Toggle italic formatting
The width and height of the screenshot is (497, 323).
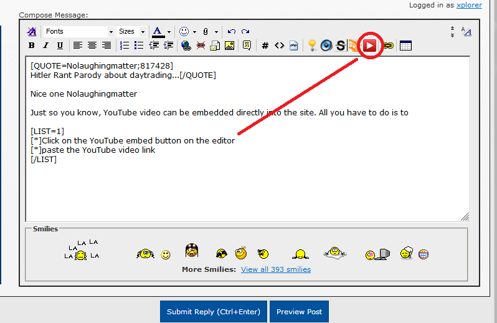(45, 46)
